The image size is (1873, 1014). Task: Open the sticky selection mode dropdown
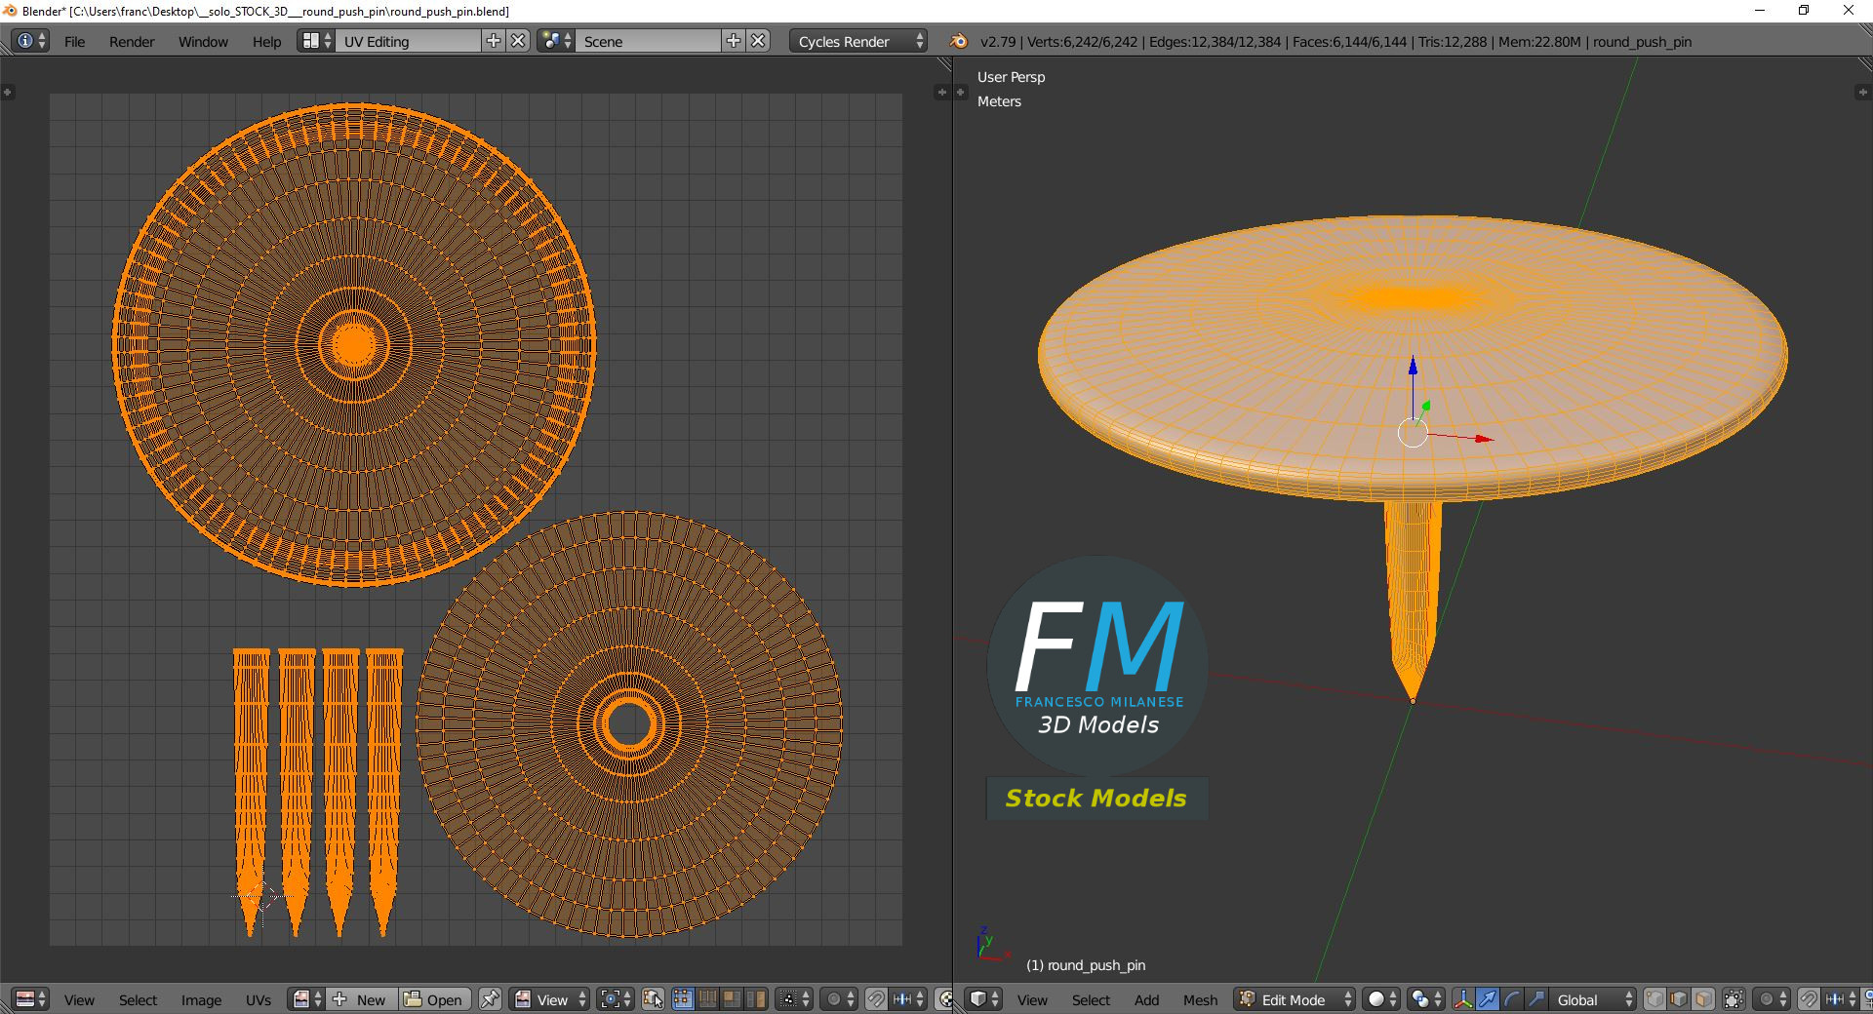794,999
